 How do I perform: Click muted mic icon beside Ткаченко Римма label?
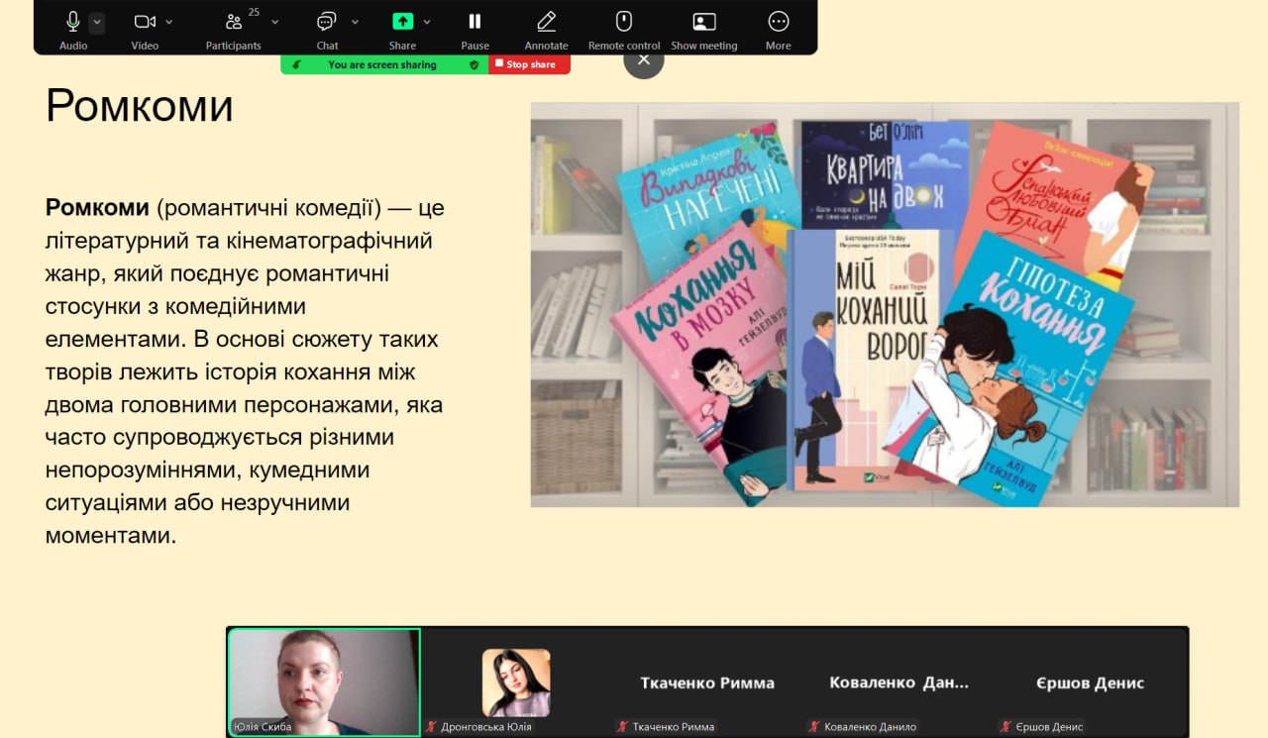point(621,726)
